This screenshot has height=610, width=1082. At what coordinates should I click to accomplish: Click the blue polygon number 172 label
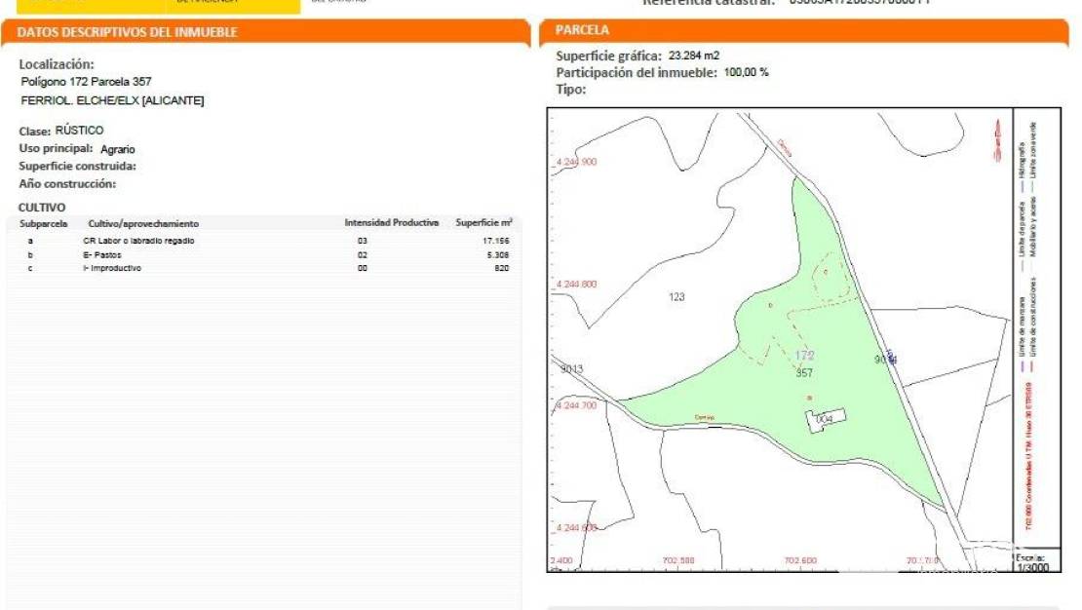click(804, 356)
